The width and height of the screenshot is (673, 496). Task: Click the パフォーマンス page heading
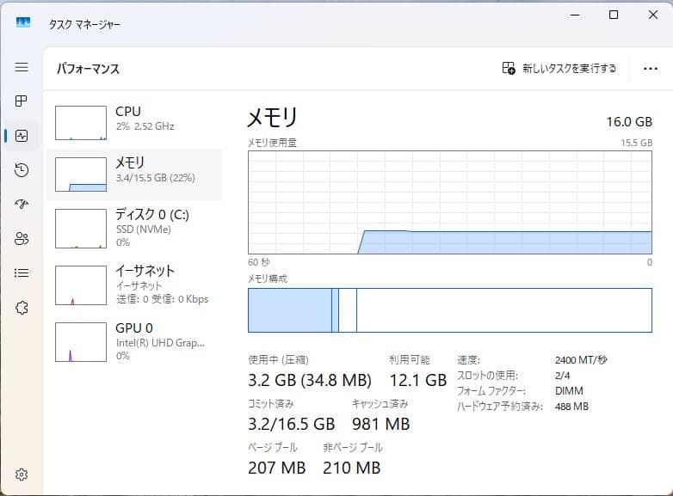tap(88, 69)
